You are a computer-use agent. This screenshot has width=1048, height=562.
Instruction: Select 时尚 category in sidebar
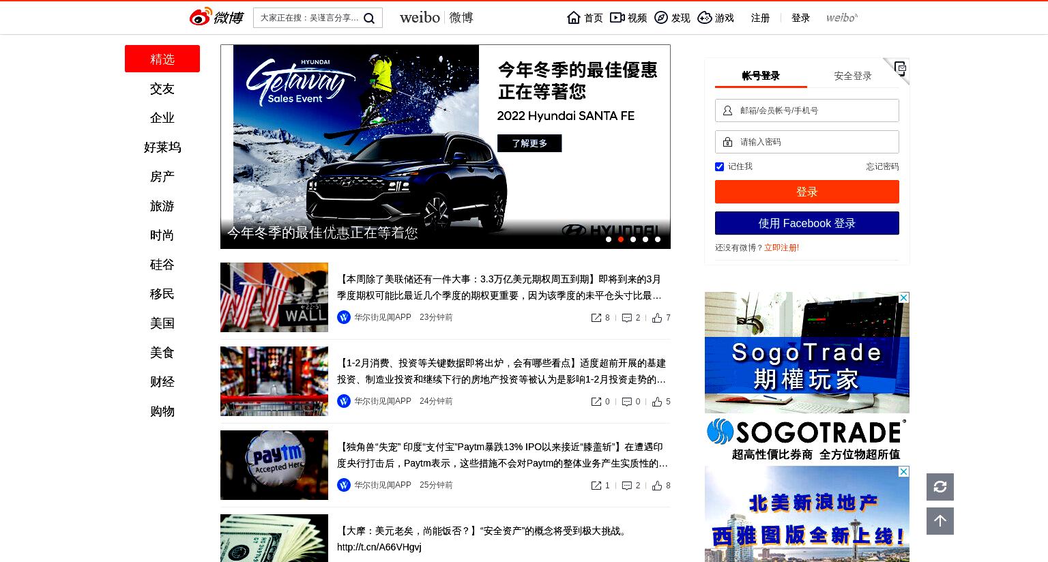point(162,235)
